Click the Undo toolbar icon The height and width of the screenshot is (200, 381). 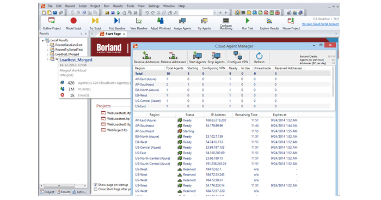[x=147, y=13]
